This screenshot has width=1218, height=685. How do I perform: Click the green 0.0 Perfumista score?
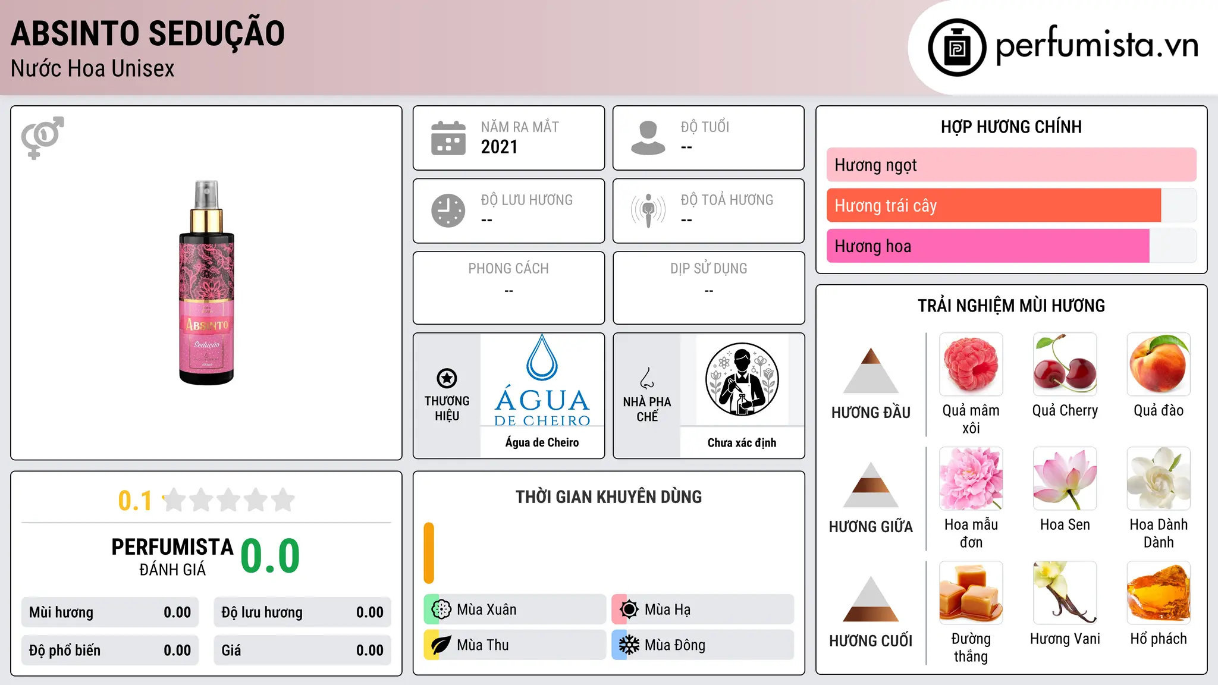click(x=270, y=556)
